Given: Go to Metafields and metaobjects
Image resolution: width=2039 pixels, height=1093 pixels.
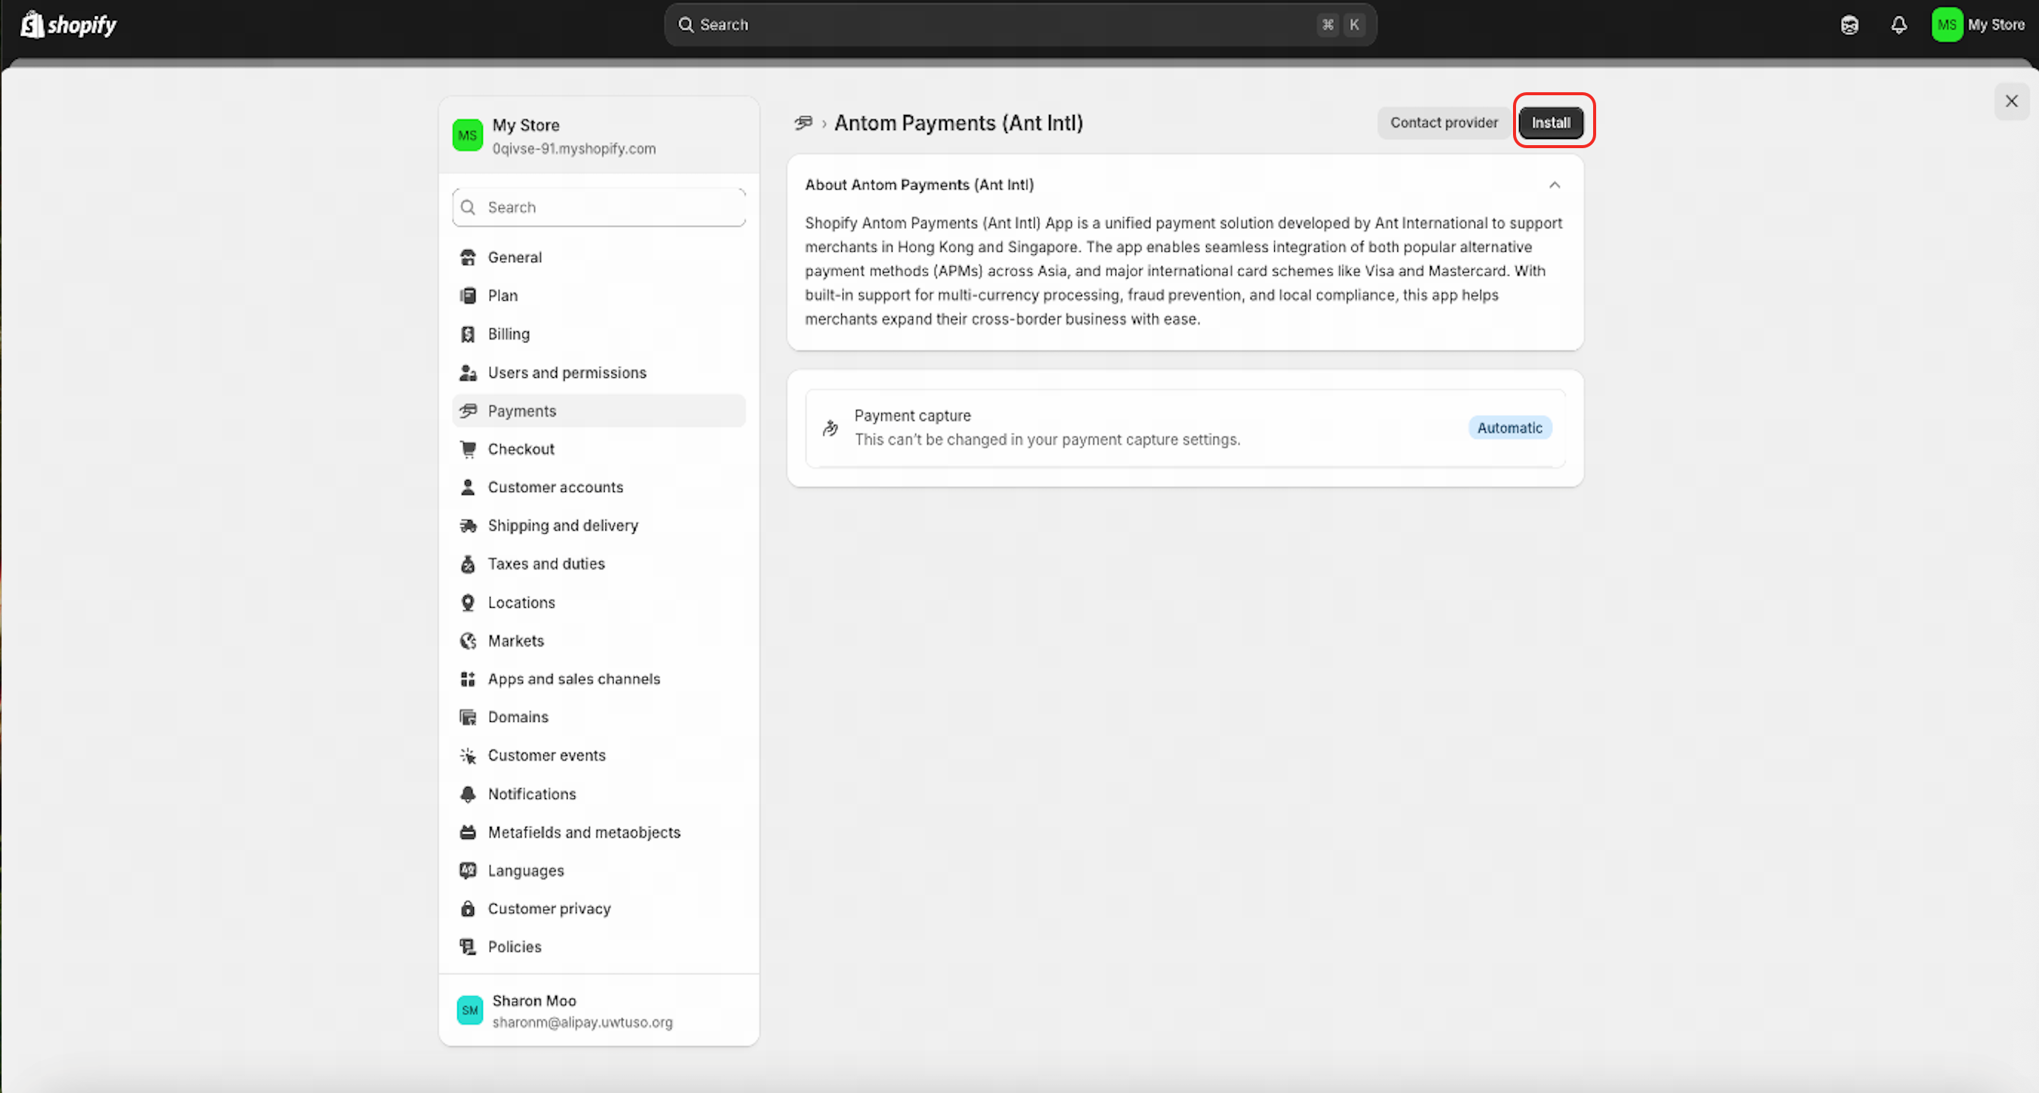Looking at the screenshot, I should coord(599,833).
